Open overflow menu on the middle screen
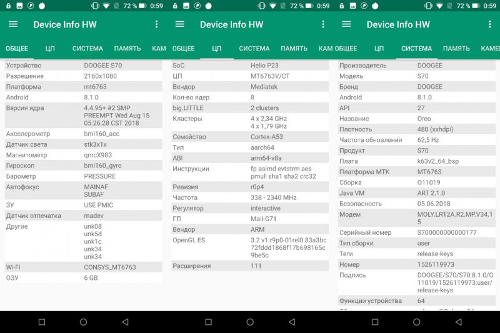500x333 pixels. tap(323, 24)
